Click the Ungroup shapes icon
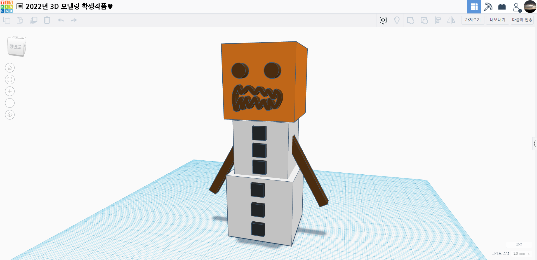 (424, 20)
